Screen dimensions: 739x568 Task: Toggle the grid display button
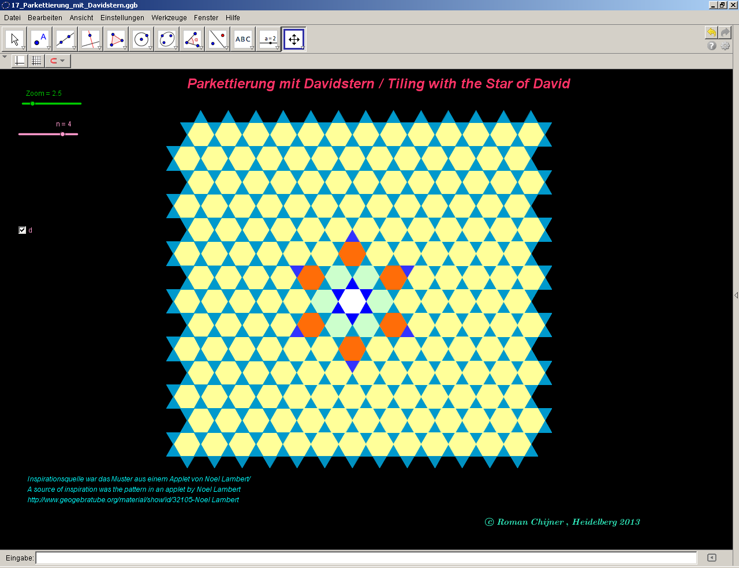point(36,61)
